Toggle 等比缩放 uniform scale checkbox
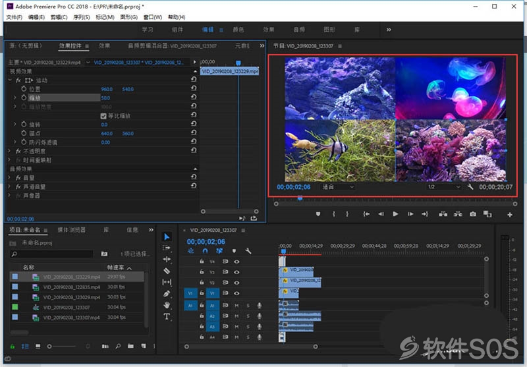The width and height of the screenshot is (527, 367). click(x=103, y=116)
